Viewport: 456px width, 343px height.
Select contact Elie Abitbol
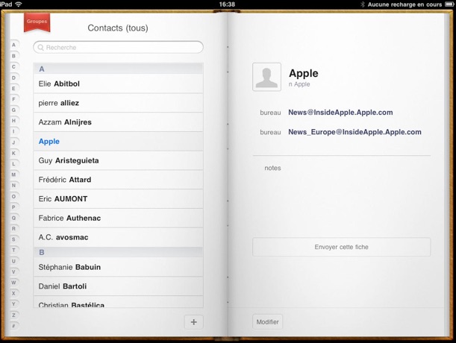click(118, 84)
